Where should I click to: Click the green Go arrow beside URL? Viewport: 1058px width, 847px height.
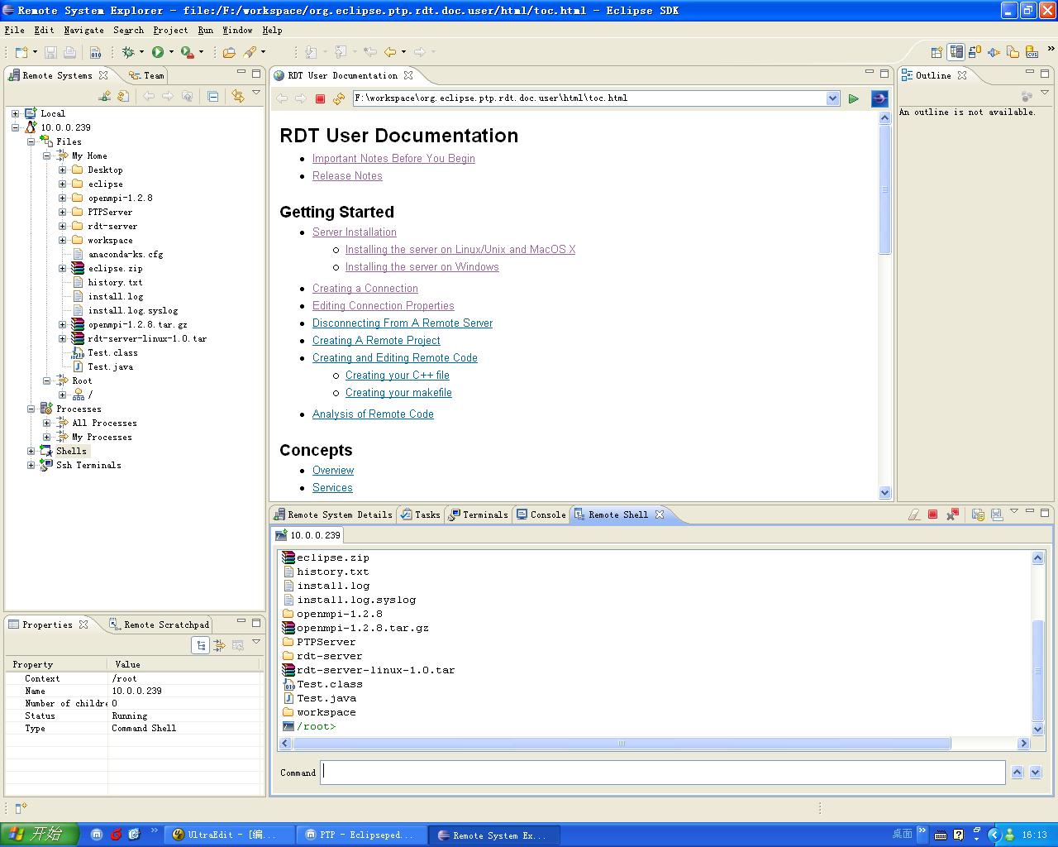(854, 98)
